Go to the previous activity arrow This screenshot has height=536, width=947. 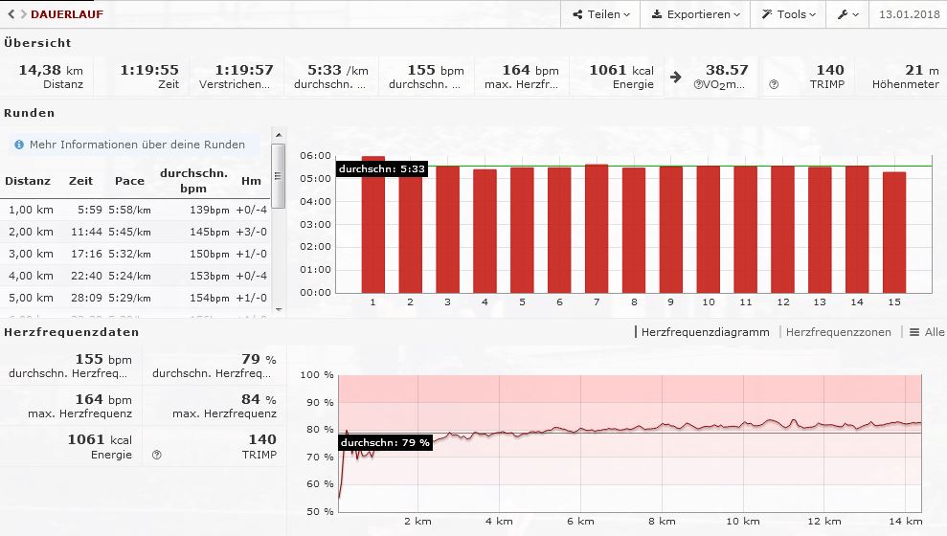(x=11, y=14)
